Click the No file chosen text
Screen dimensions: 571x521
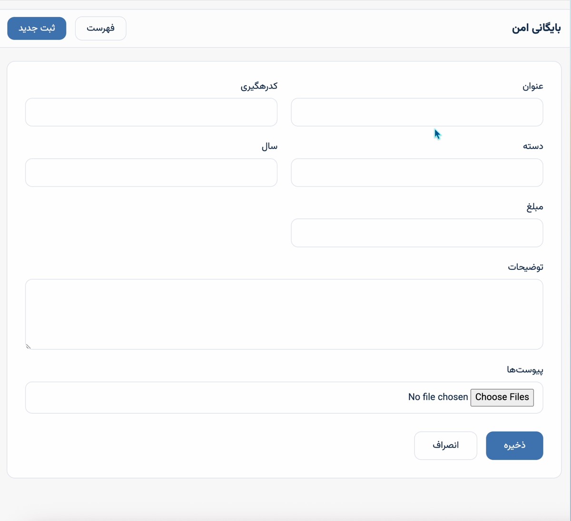click(437, 397)
